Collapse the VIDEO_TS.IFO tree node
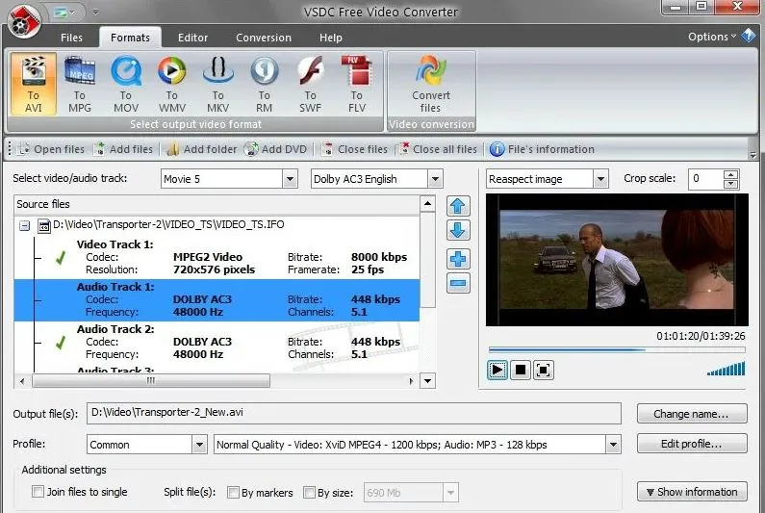Image resolution: width=765 pixels, height=513 pixels. click(x=24, y=225)
